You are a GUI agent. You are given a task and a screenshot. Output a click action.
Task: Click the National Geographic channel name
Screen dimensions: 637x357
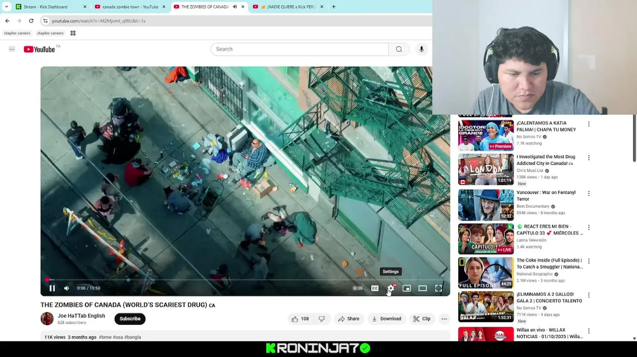tap(535, 274)
